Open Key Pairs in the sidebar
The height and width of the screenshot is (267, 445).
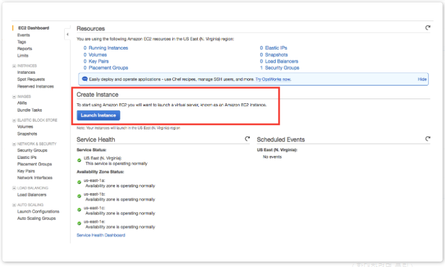[26, 171]
